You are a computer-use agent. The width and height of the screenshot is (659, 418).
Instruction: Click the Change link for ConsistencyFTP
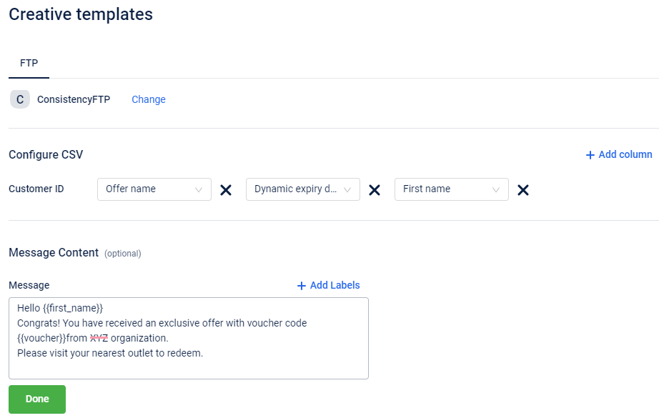(149, 99)
